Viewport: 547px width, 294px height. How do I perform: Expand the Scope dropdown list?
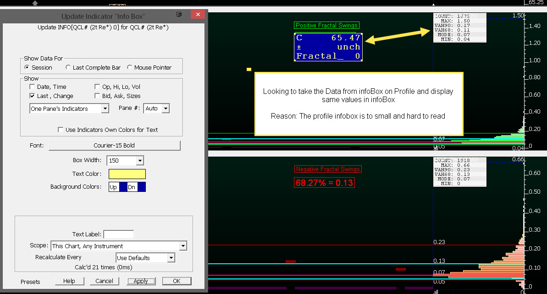(183, 246)
